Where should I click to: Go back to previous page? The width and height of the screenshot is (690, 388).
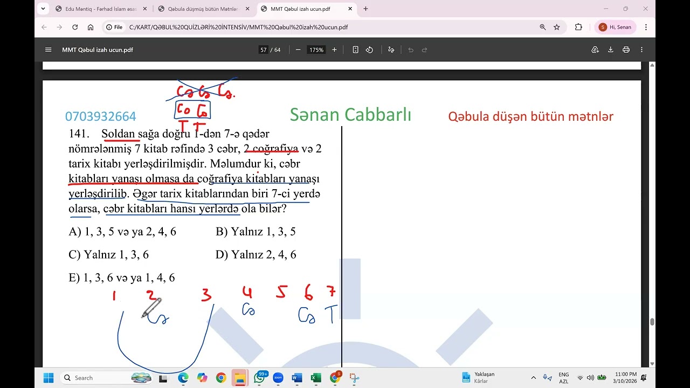pos(44,27)
